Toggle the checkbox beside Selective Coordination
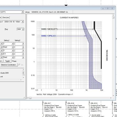The width and height of the screenshot is (117, 117). (20, 65)
